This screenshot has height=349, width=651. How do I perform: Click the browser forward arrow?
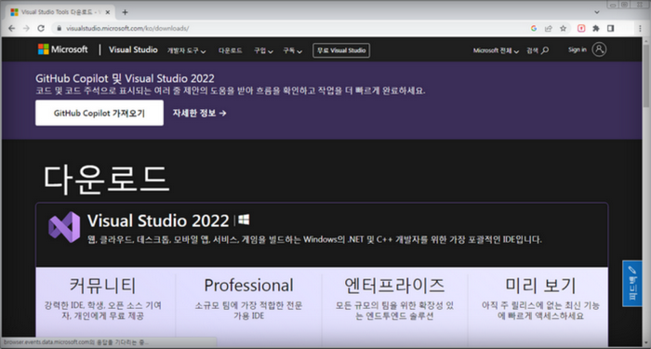[x=26, y=28]
